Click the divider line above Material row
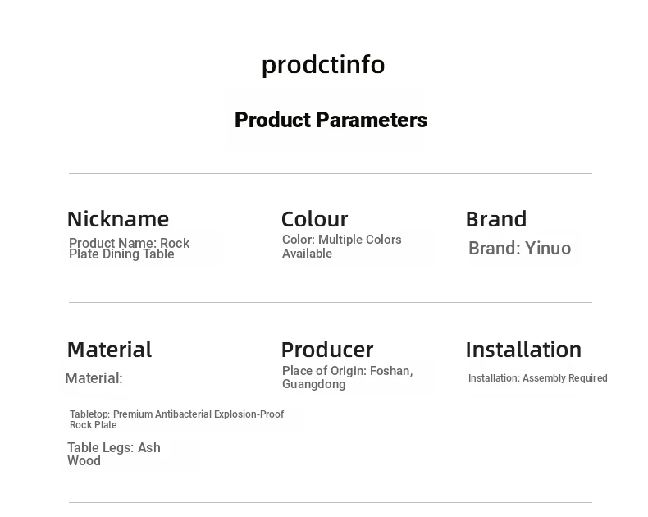This screenshot has height=517, width=648. [x=331, y=302]
